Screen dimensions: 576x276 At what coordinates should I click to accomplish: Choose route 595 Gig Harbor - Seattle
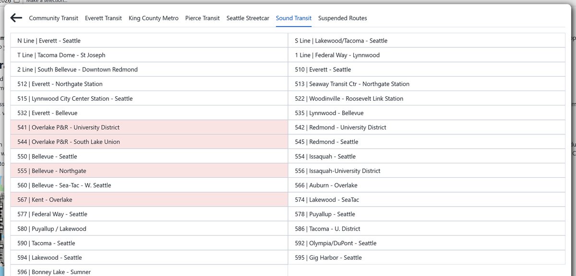[426, 257]
